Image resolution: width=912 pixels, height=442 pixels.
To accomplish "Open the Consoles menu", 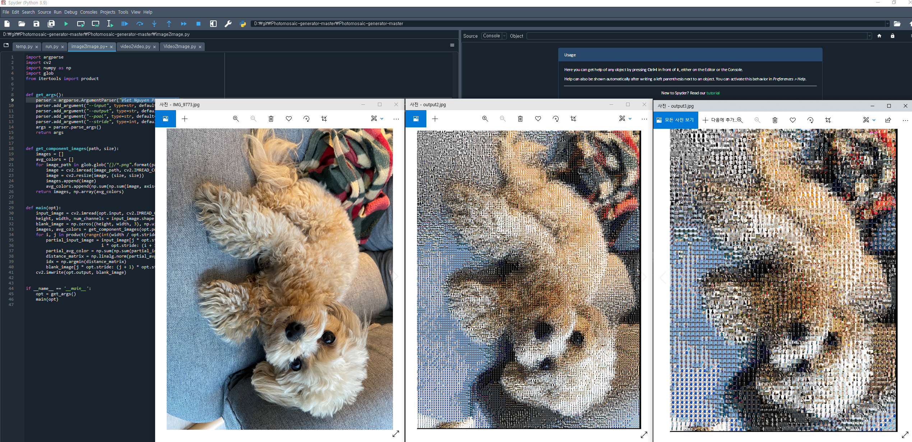I will [x=88, y=12].
